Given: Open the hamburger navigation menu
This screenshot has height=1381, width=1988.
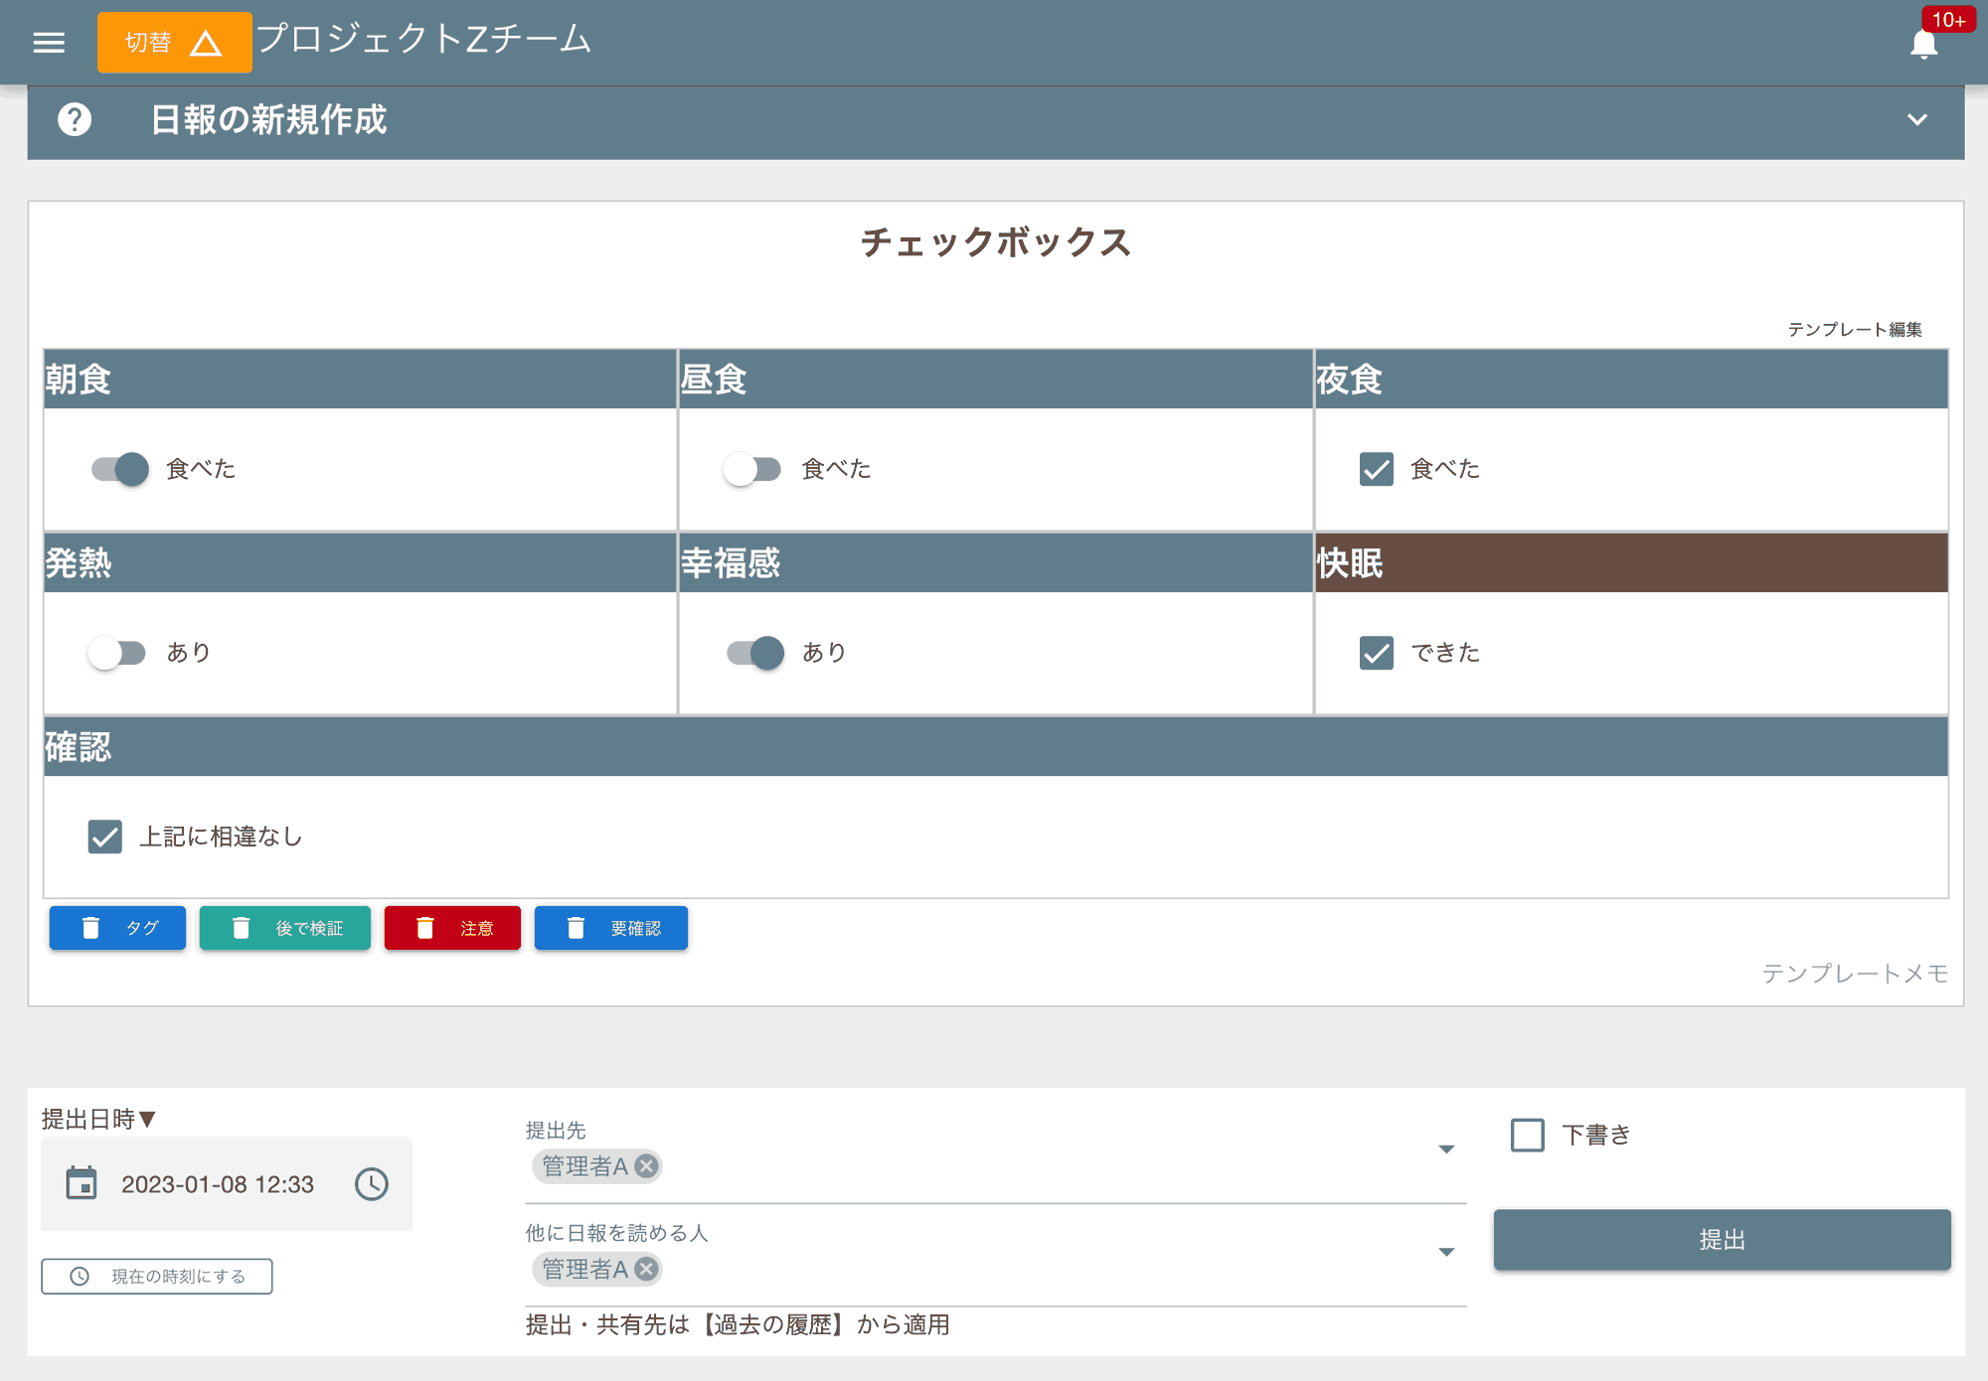Looking at the screenshot, I should [x=48, y=42].
